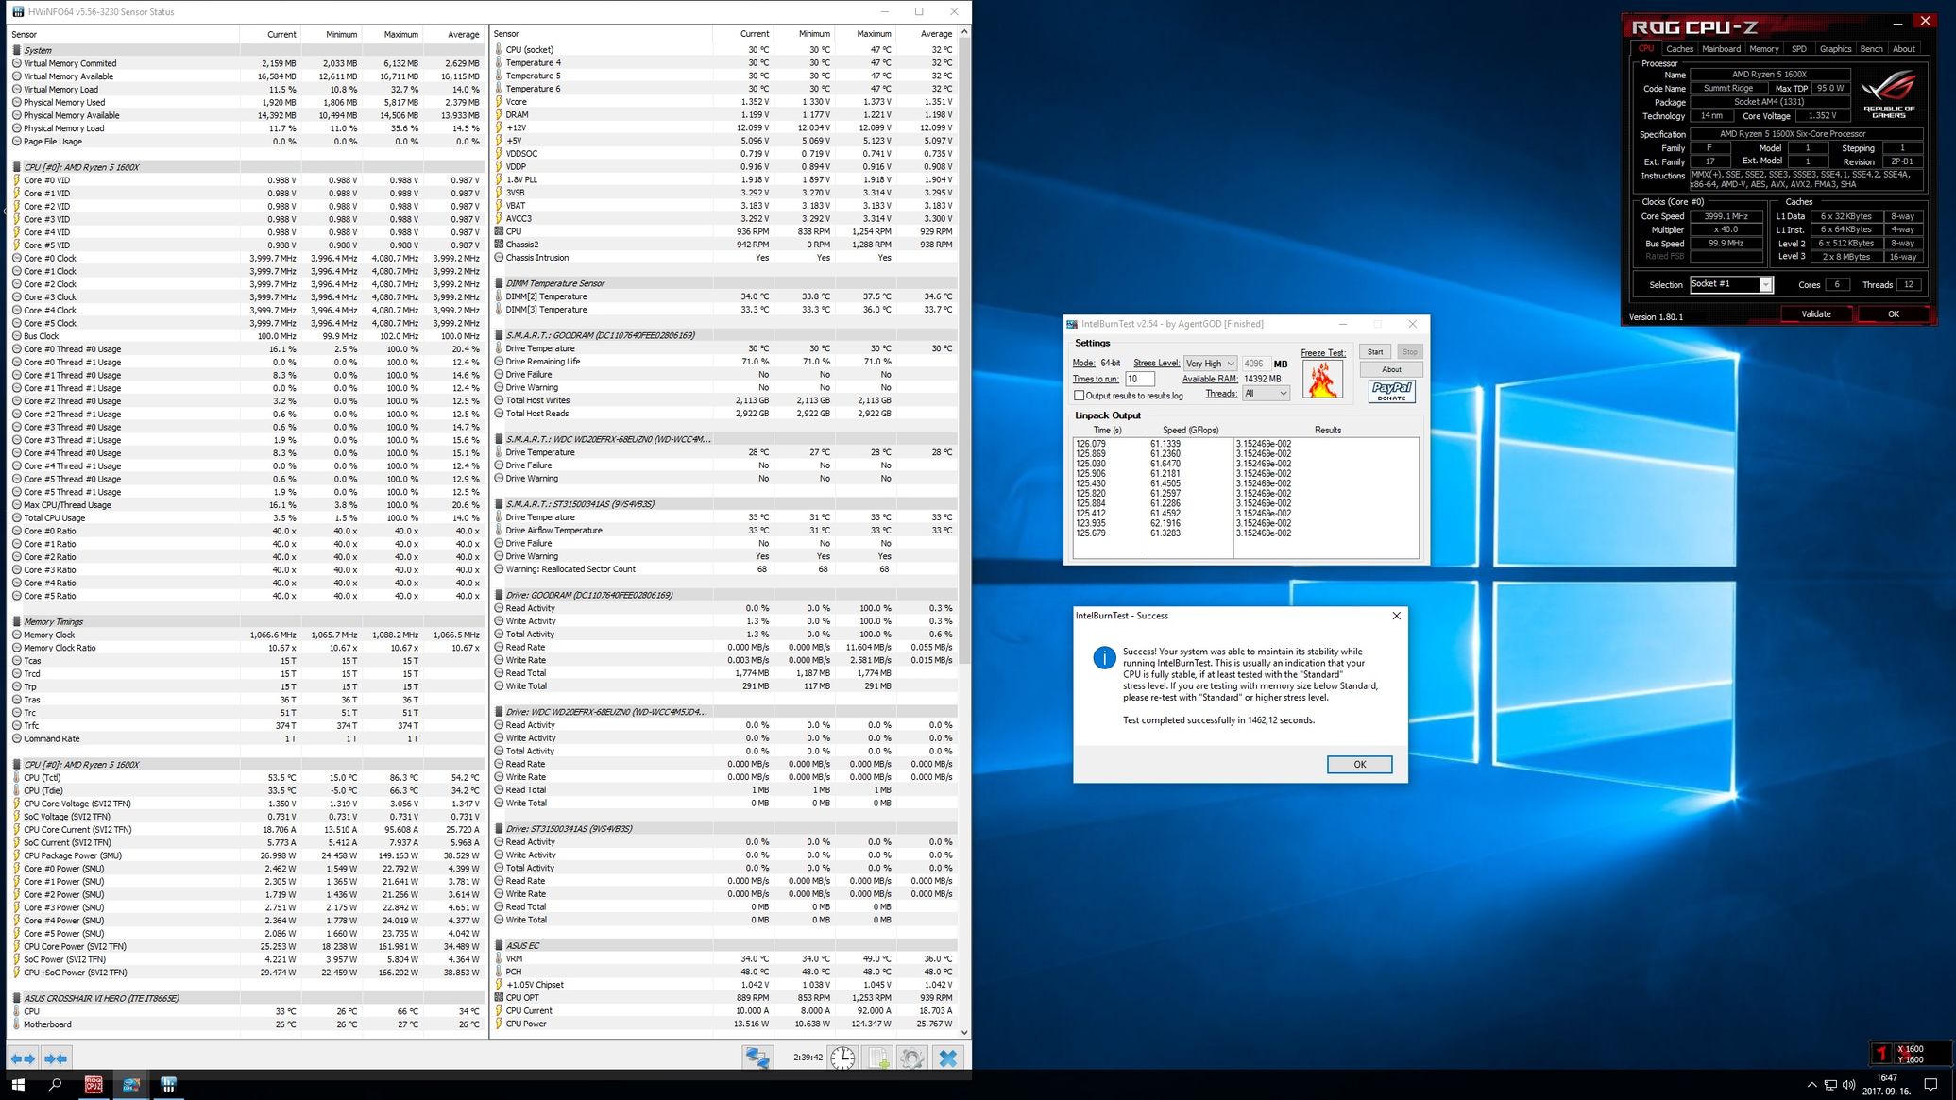Click Memory Timings group icon in HWiNFO
The height and width of the screenshot is (1100, 1956).
pyautogui.click(x=16, y=621)
